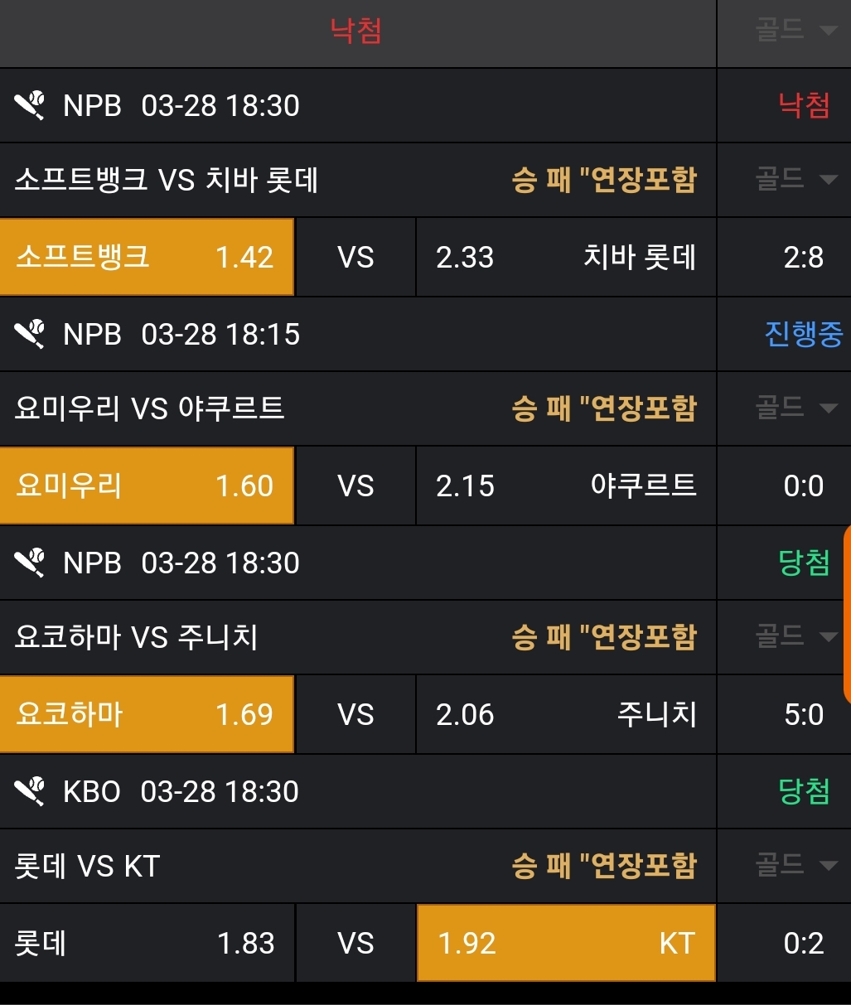Choose the 2.06 주니치 odds button
Screen dimensions: 851x1005
[565, 714]
